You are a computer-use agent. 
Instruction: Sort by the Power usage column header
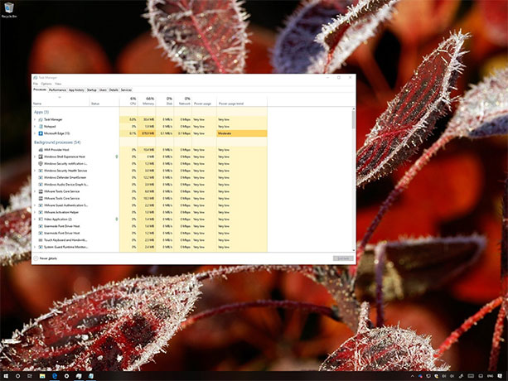pos(204,101)
